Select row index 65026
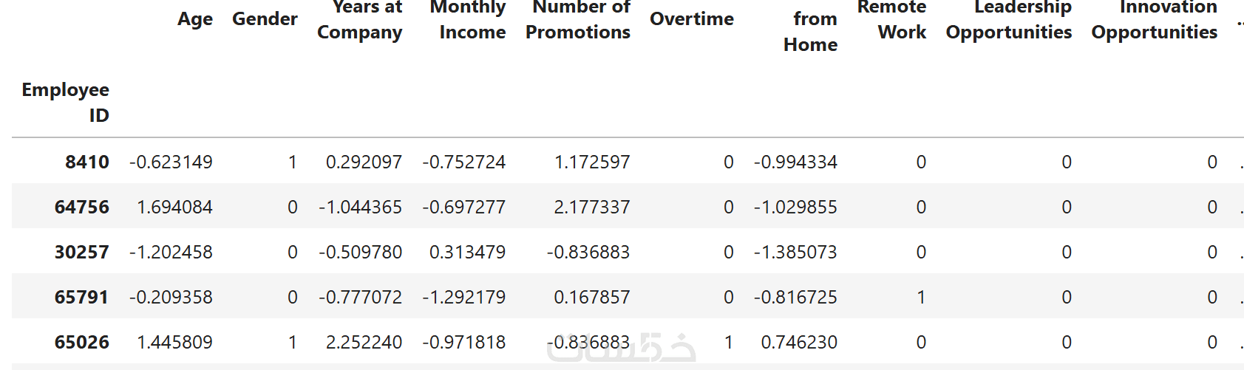The height and width of the screenshot is (370, 1244). point(82,343)
